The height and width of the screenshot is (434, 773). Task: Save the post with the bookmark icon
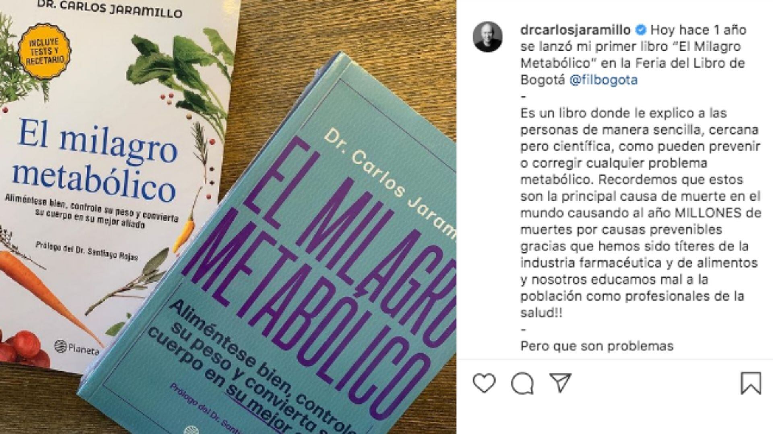tap(751, 383)
